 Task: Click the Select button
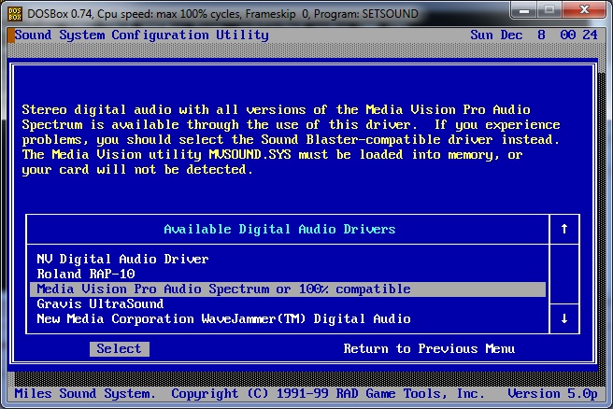click(x=120, y=349)
